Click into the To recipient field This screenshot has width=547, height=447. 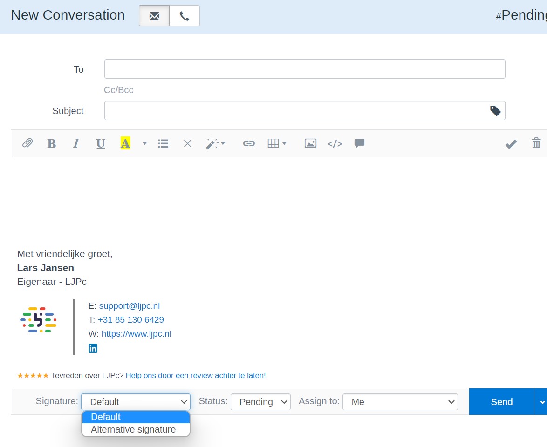305,69
